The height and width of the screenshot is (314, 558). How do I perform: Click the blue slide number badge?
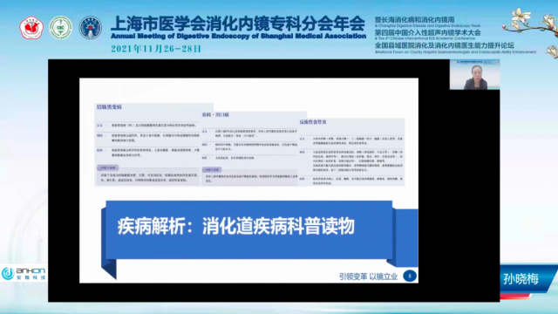pyautogui.click(x=410, y=276)
